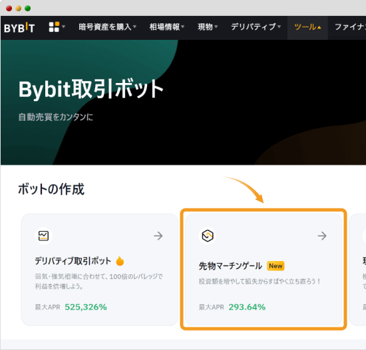This screenshot has height=350, width=366.
Task: Open the 先物マーチンゲール title
Action: tap(230, 266)
